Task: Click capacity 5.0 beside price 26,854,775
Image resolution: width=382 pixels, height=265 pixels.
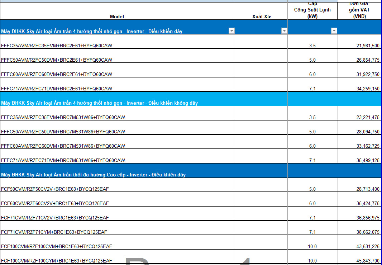Action: [312, 60]
